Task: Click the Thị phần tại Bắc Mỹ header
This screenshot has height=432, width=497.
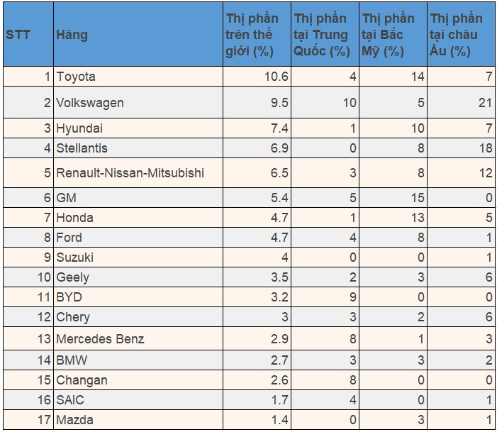Action: 393,34
